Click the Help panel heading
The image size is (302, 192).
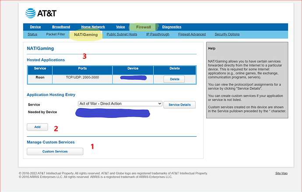(x=212, y=48)
